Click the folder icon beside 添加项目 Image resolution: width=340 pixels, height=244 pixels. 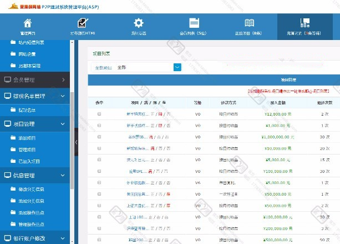[x=13, y=137]
